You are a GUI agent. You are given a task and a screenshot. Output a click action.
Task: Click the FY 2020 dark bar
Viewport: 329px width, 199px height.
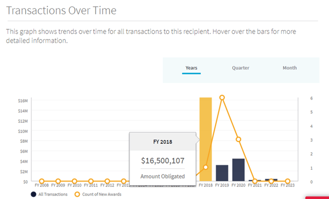238,170
